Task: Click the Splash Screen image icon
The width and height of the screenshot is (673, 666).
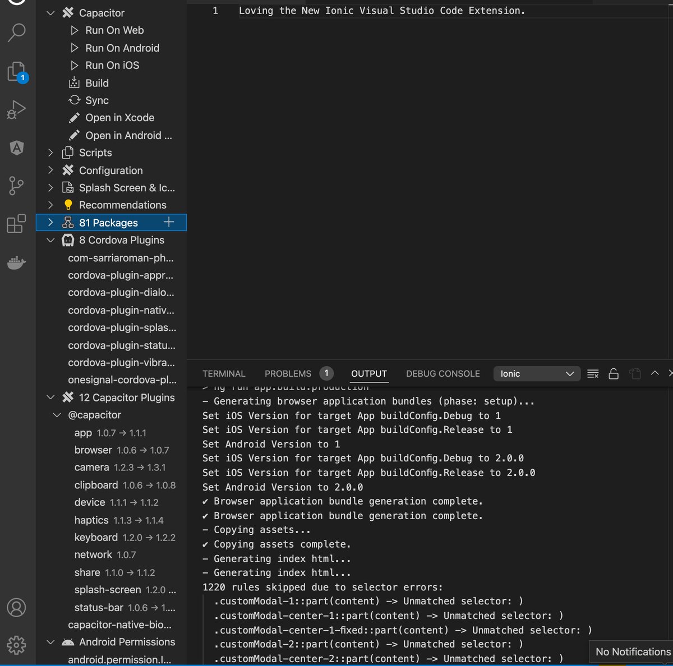Action: click(68, 187)
